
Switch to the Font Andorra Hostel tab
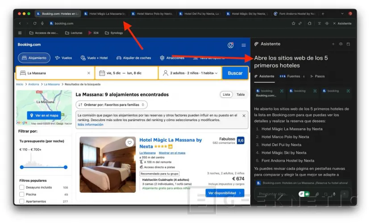(x=294, y=14)
